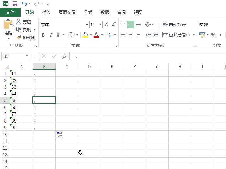Open the 视图 ribbon tab
The image size is (226, 169).
(x=138, y=12)
